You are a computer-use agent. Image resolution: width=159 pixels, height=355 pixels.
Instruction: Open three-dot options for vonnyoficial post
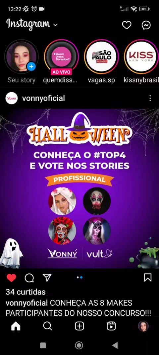[x=150, y=98]
